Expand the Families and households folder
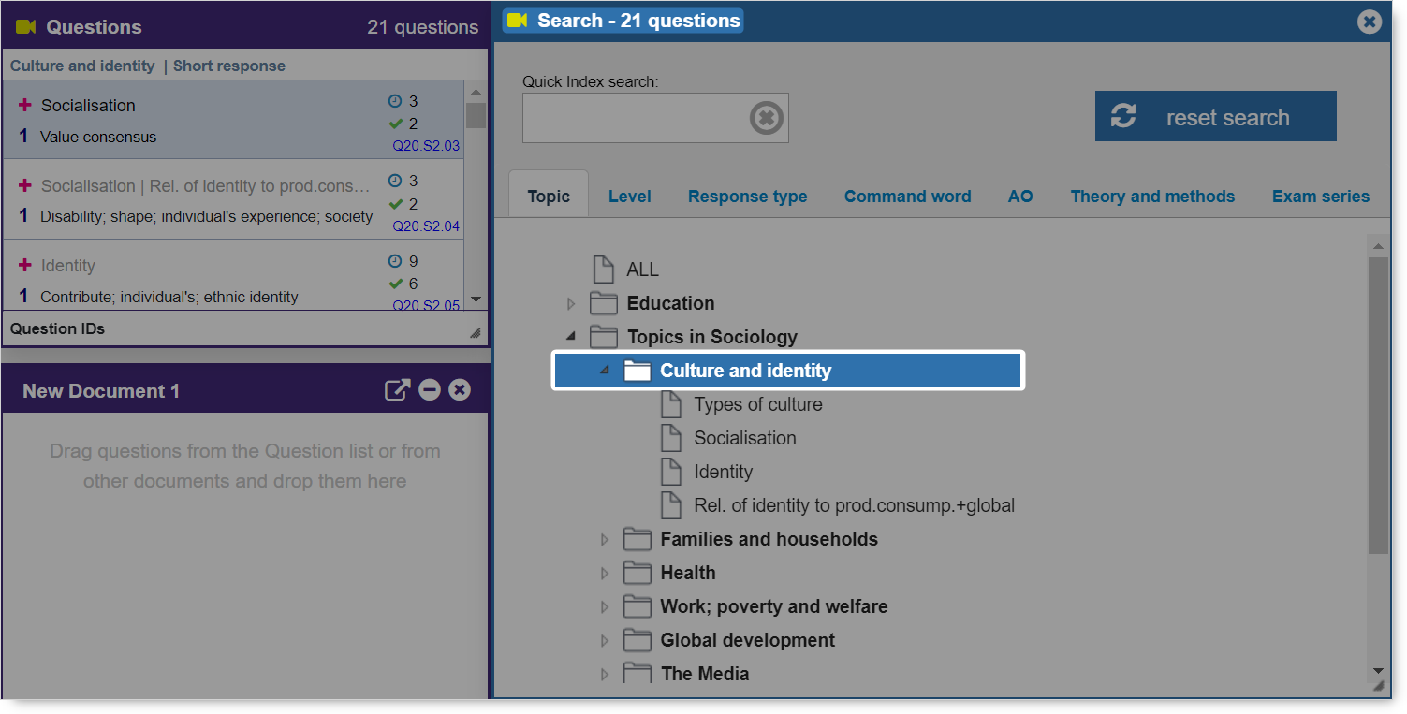Viewport: 1407px width, 714px height. coord(605,539)
